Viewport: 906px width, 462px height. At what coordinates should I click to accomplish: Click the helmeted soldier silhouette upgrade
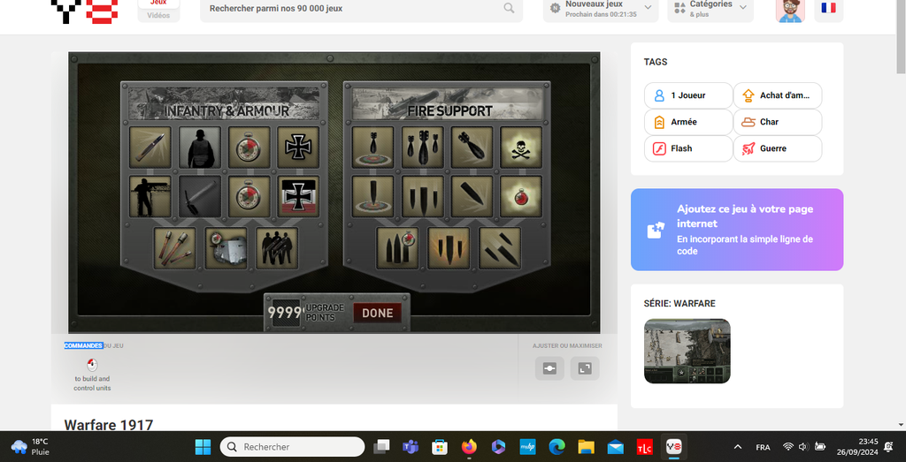coord(200,147)
